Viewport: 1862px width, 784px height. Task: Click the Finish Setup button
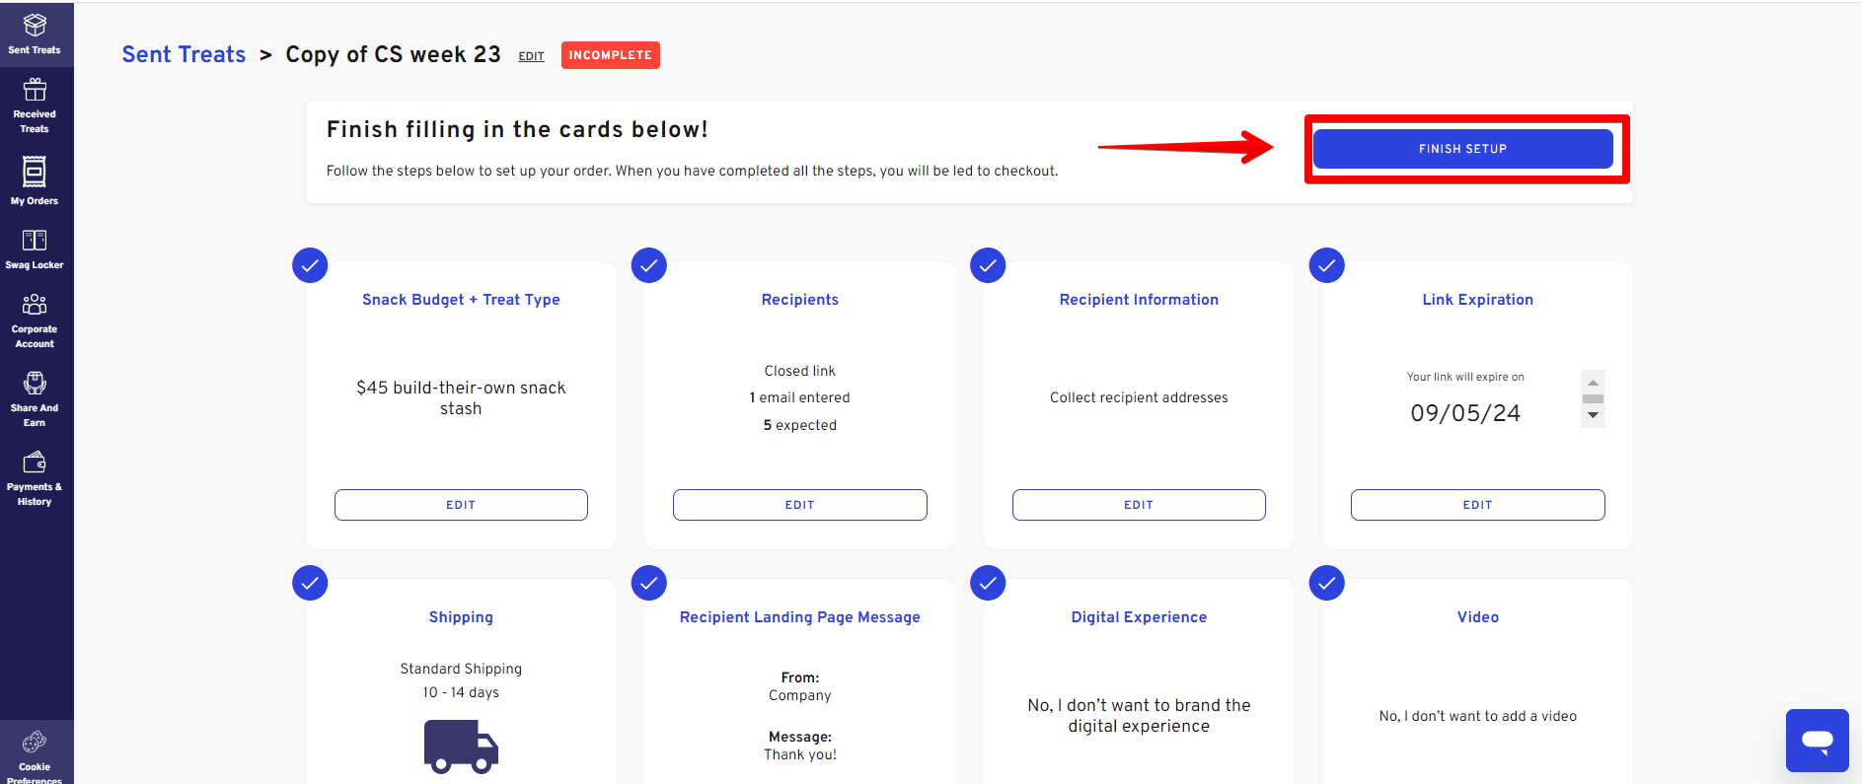(x=1462, y=149)
